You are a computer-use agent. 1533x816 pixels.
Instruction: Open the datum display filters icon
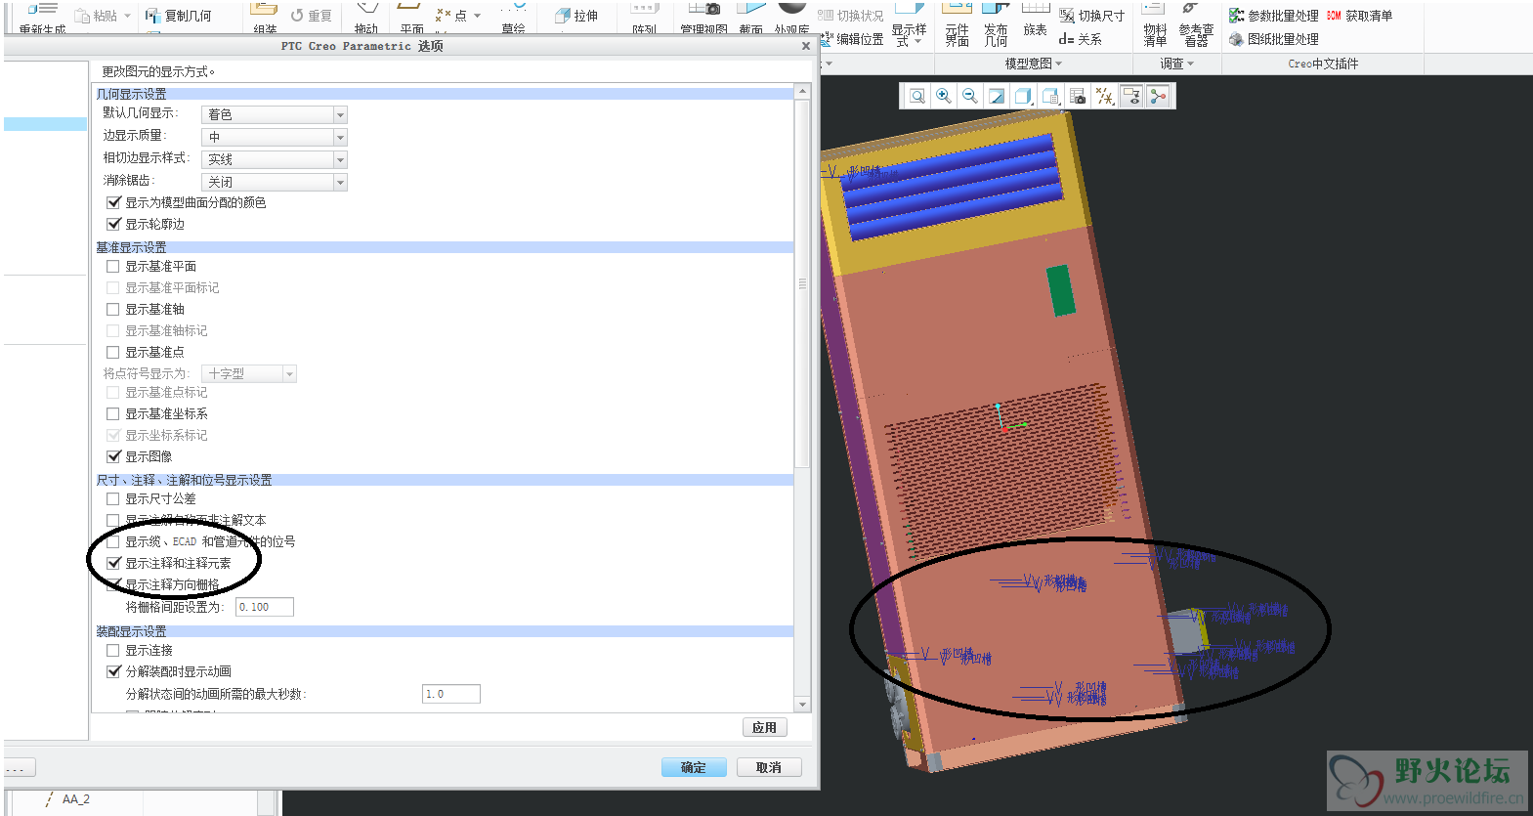[x=1104, y=96]
